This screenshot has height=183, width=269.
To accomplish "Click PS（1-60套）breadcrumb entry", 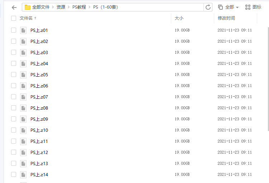I will tap(106, 7).
